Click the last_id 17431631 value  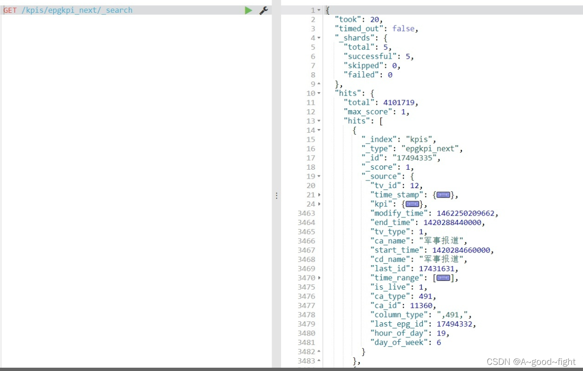(x=437, y=268)
